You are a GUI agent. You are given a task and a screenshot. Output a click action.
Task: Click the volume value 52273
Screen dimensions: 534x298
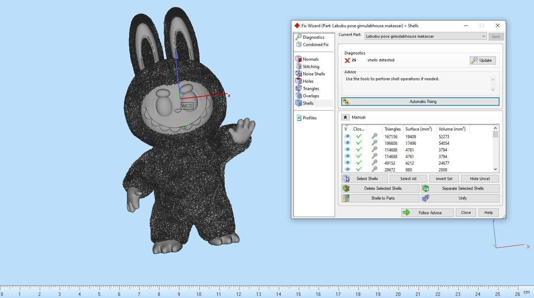point(444,137)
